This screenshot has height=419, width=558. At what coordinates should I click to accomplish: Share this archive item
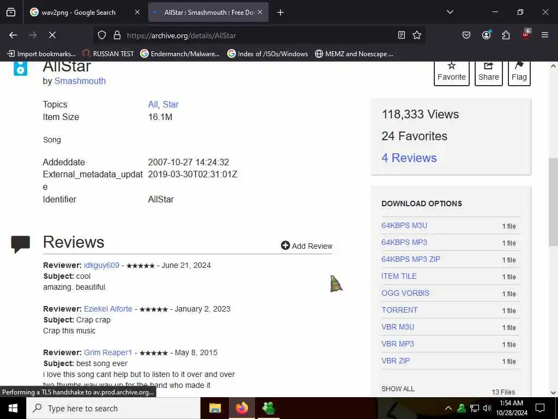pos(489,73)
